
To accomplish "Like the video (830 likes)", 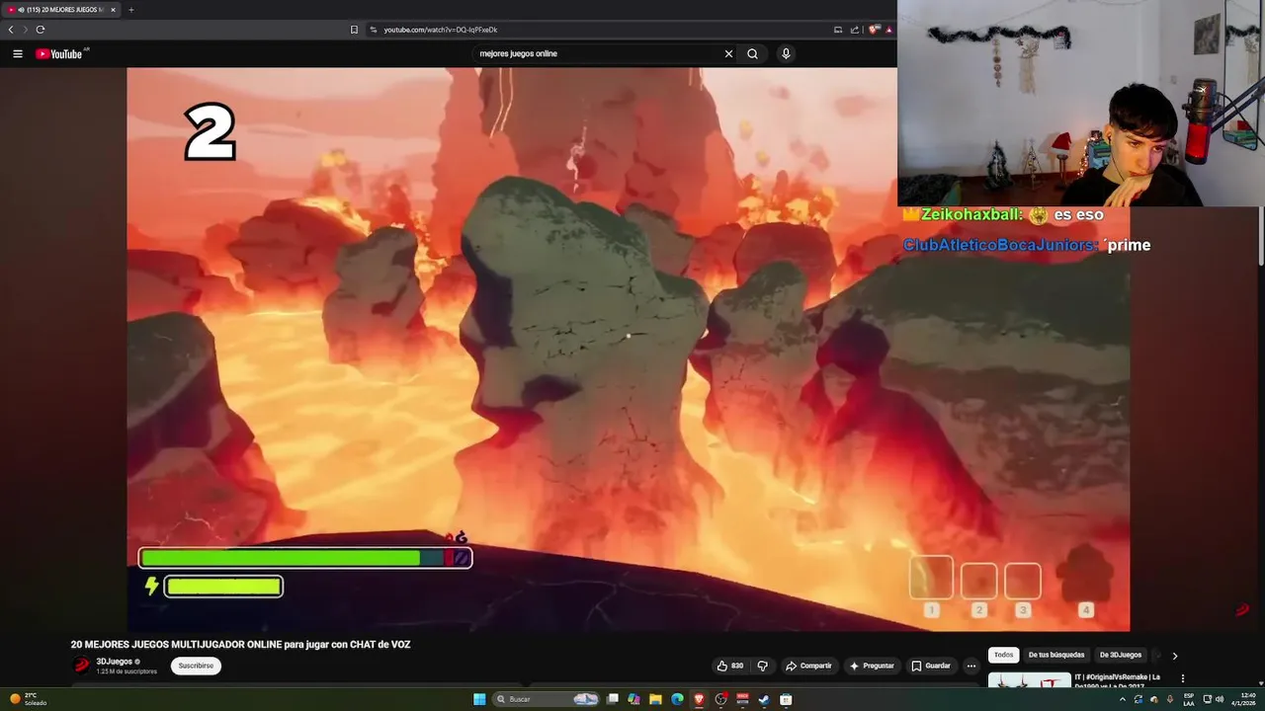I will click(730, 666).
